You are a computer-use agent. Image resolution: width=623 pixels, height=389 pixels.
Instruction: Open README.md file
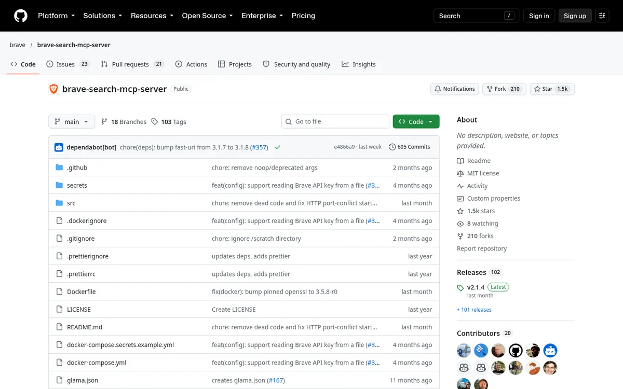click(x=85, y=327)
